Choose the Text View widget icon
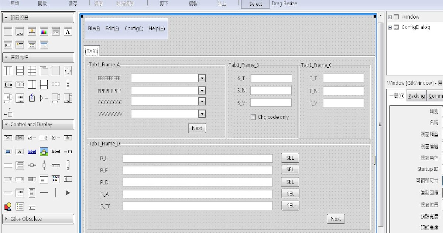443x233 pixels. (20, 165)
